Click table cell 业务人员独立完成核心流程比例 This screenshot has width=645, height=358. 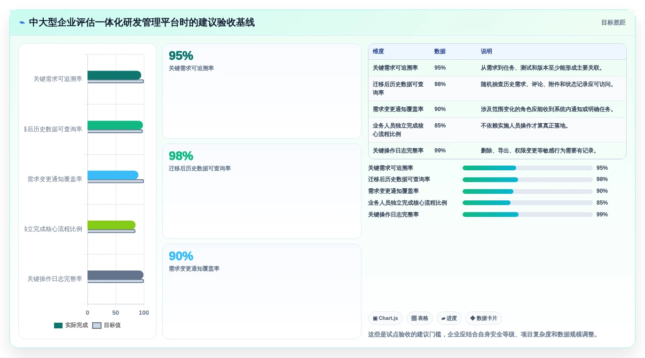click(399, 130)
